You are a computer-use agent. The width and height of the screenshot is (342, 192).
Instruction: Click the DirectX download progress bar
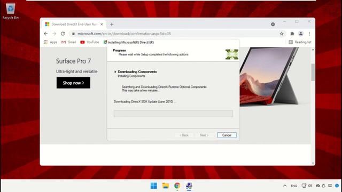(x=173, y=114)
